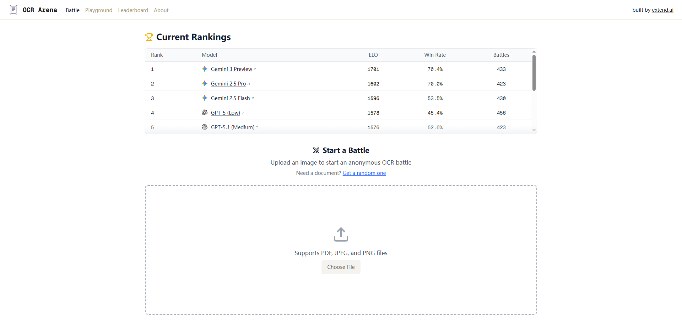Open GPT-5 (Low) via its external link arrow
682x326 pixels.
pos(243,112)
